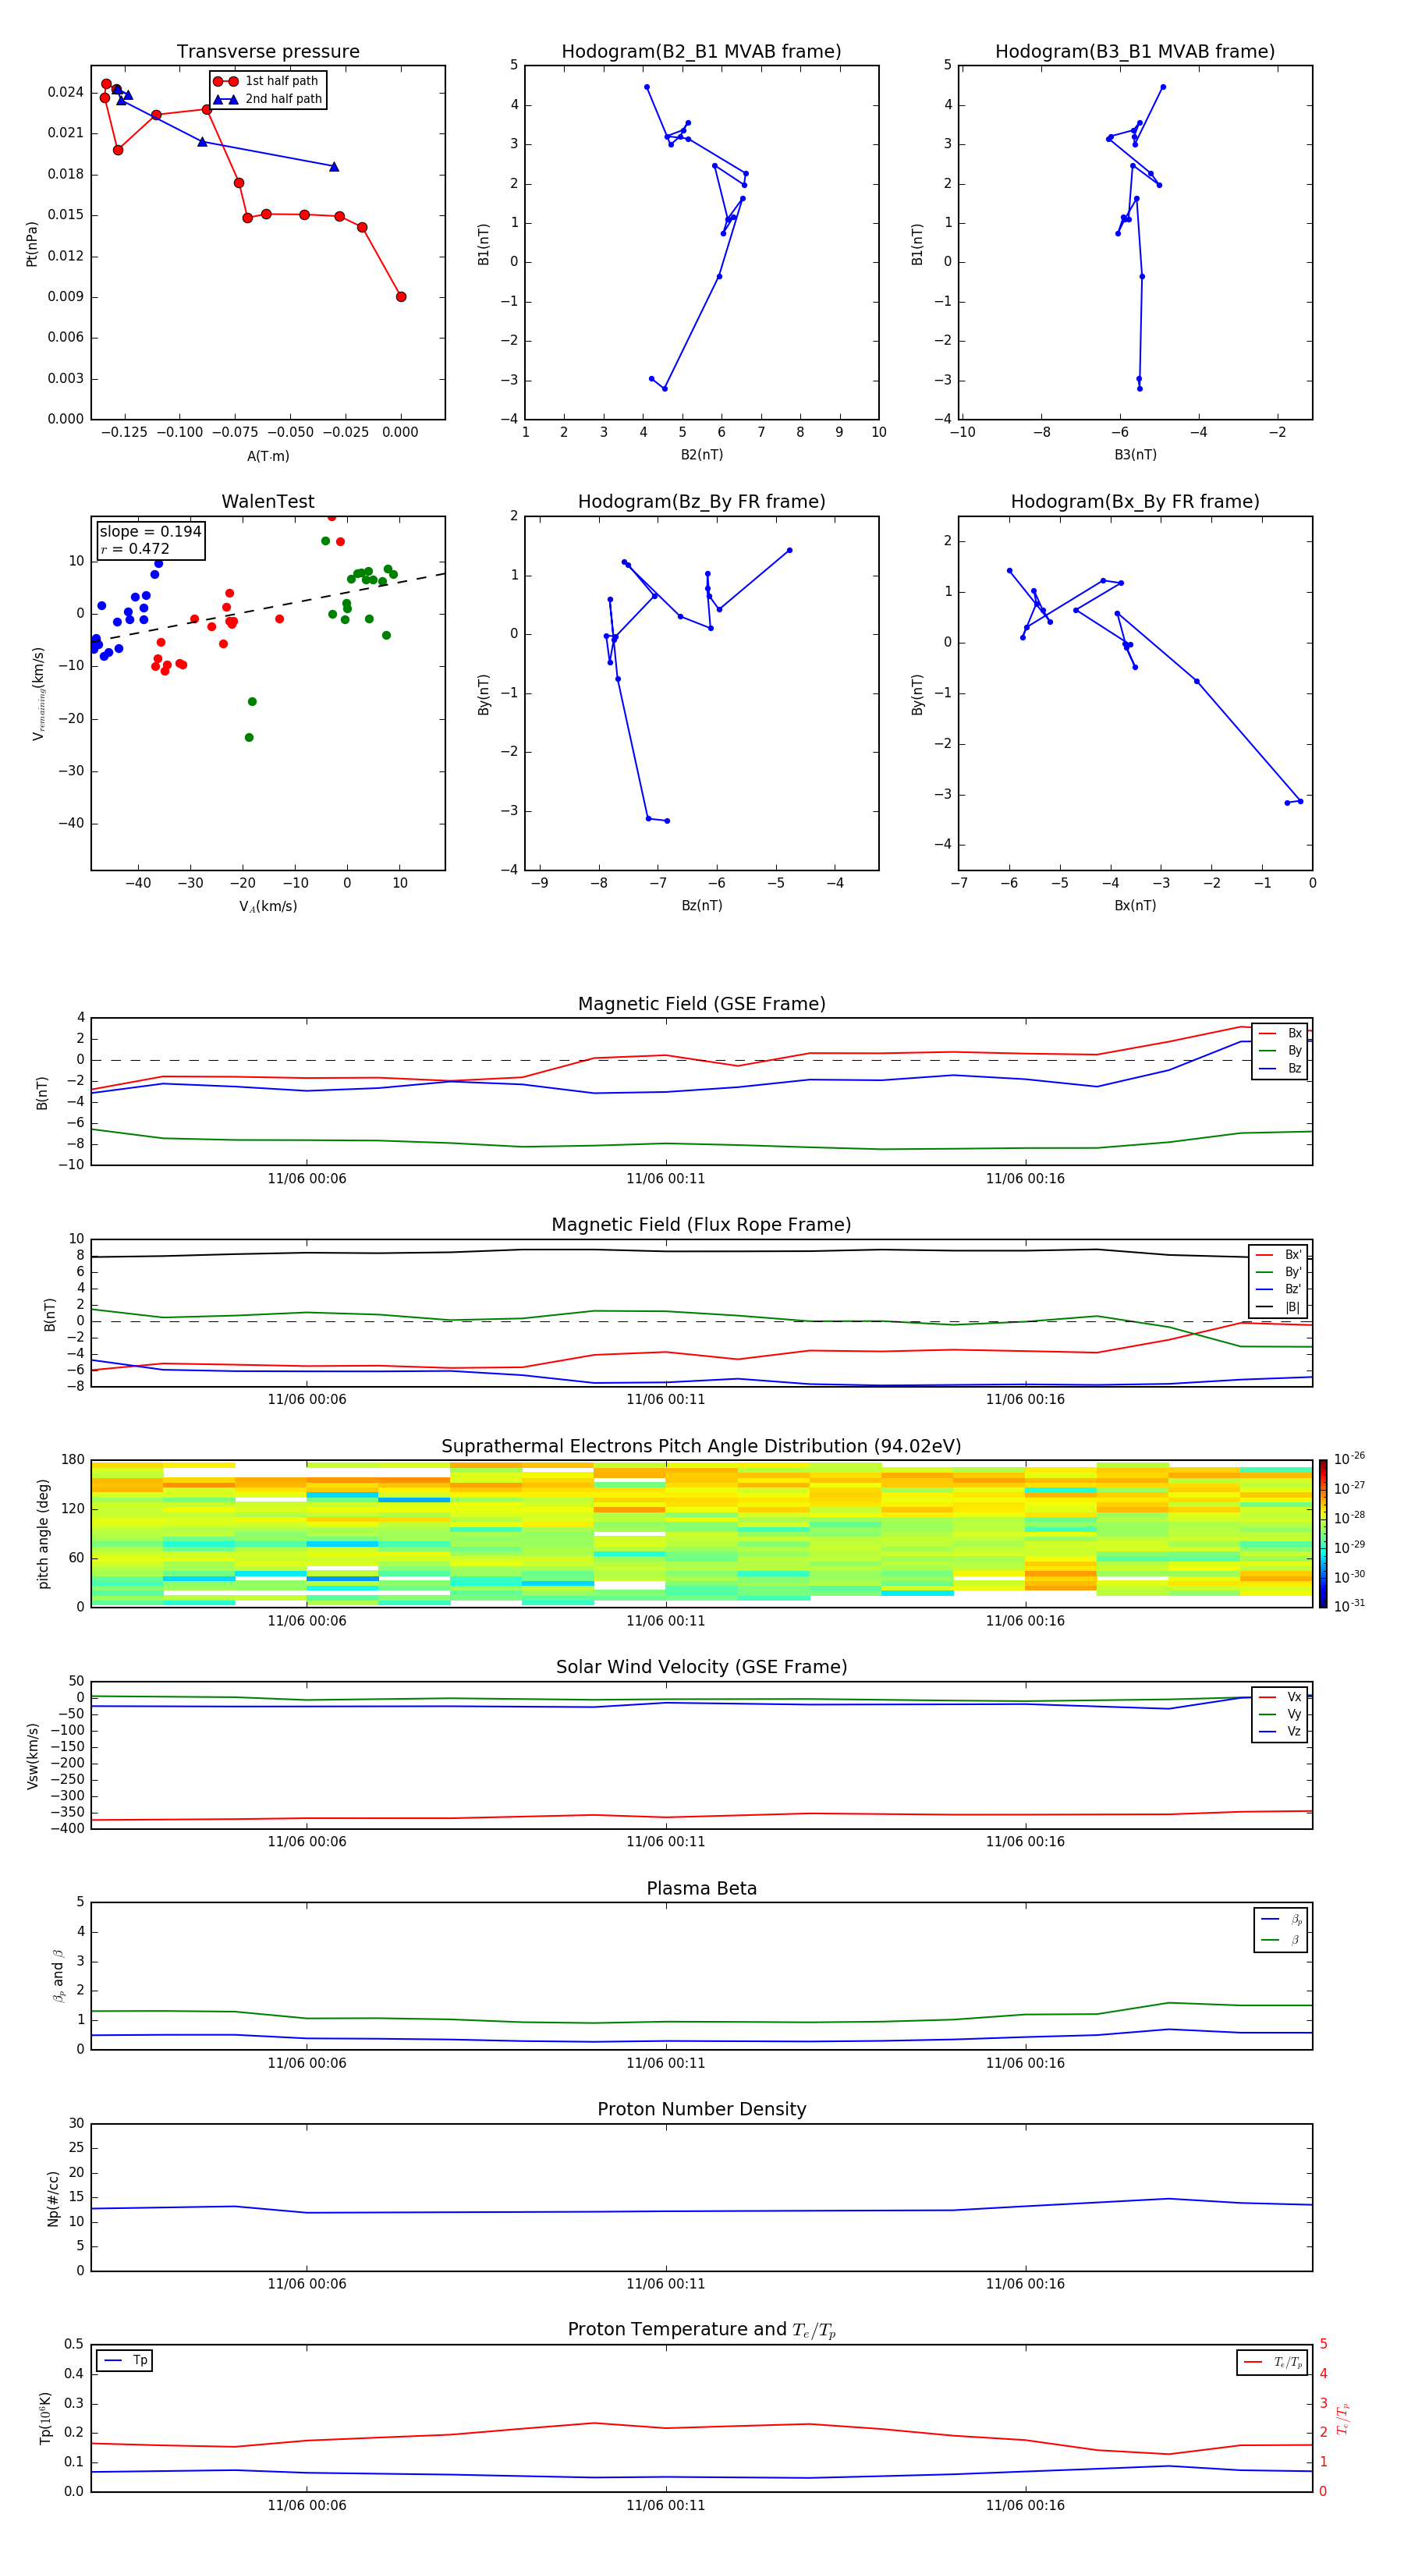Click the red "Te/Tp" legend entry
The width and height of the screenshot is (1404, 2574).
pos(1273,2362)
